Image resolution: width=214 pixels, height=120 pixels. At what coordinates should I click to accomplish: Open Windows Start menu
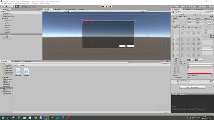[2, 118]
